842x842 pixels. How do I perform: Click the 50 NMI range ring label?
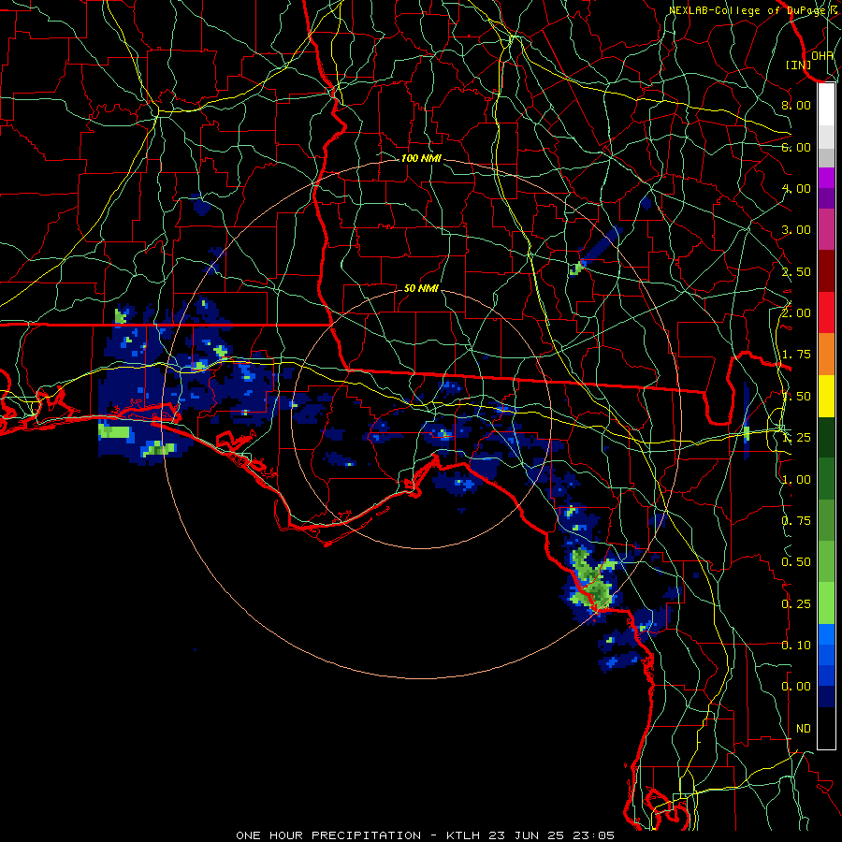click(421, 288)
